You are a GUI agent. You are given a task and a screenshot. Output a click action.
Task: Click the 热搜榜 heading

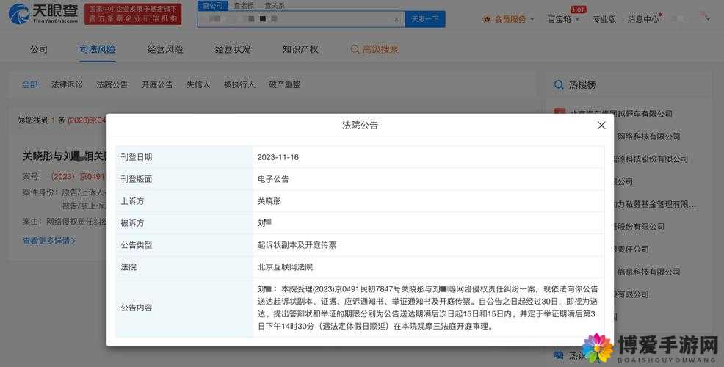coord(582,85)
